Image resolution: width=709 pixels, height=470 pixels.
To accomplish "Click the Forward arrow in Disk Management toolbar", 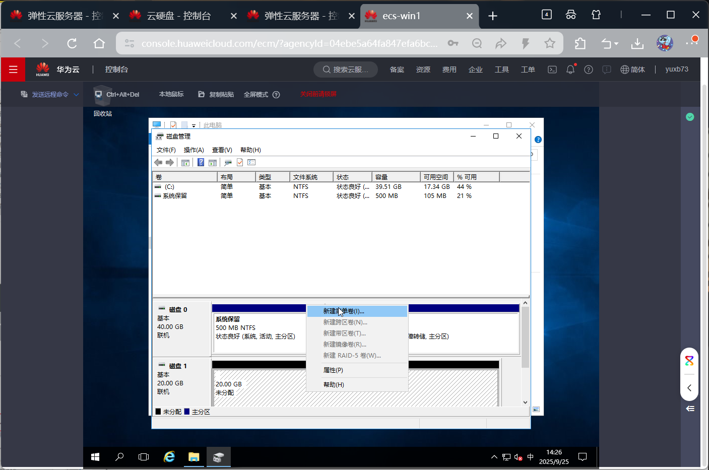I will pos(170,162).
